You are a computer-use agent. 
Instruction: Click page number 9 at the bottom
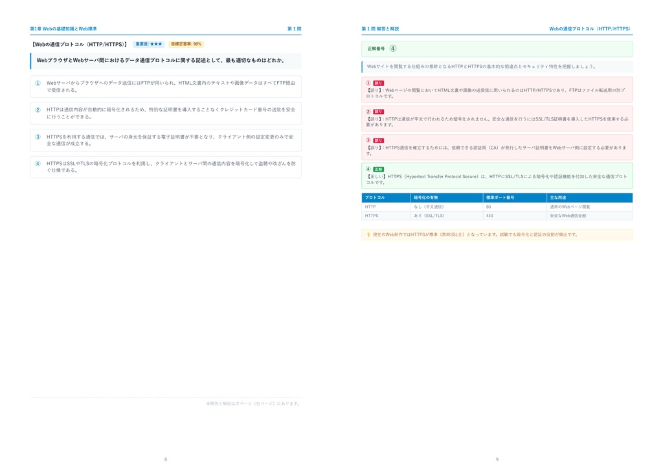[x=497, y=459]
